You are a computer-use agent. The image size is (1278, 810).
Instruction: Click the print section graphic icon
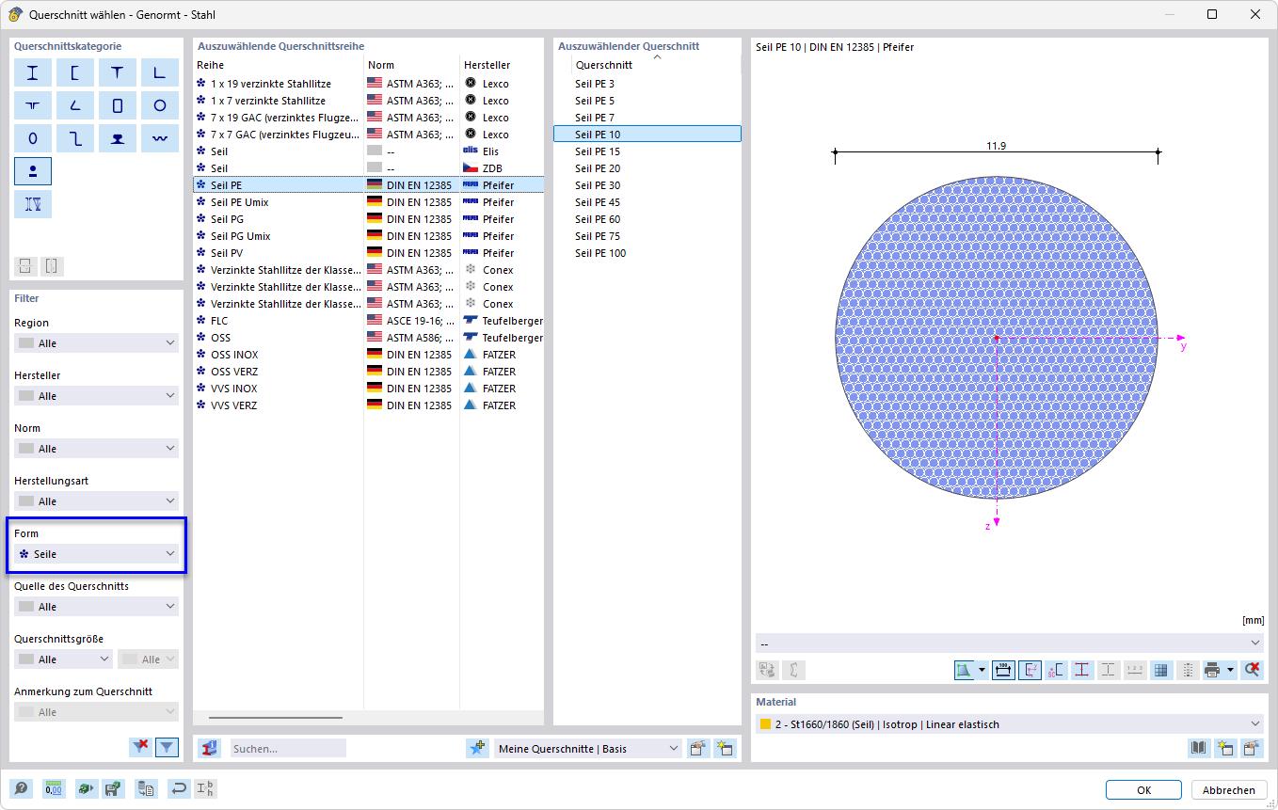click(1213, 670)
